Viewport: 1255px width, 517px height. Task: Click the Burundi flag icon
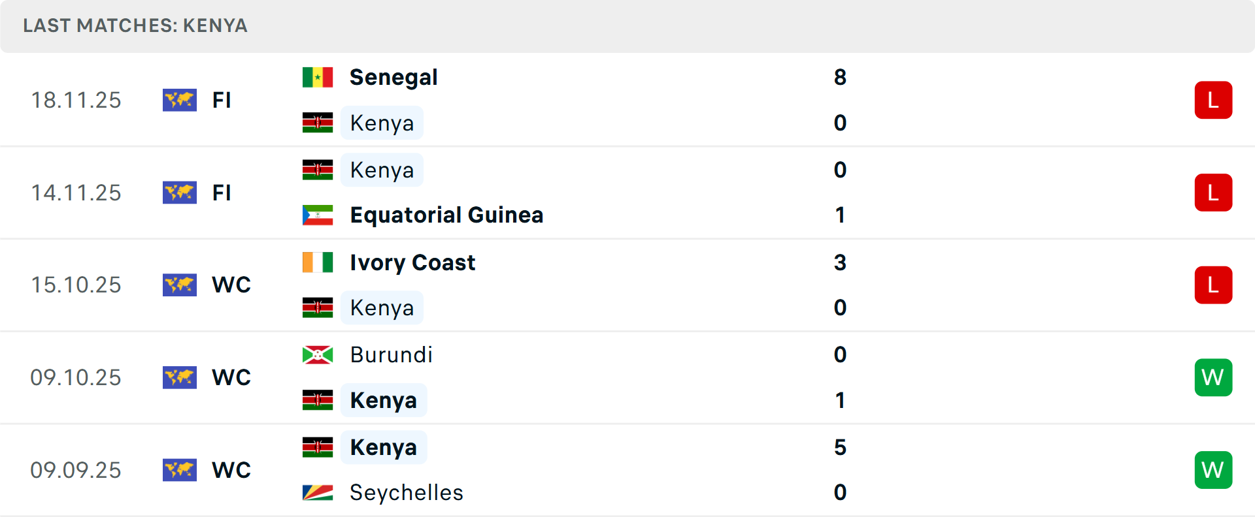318,354
